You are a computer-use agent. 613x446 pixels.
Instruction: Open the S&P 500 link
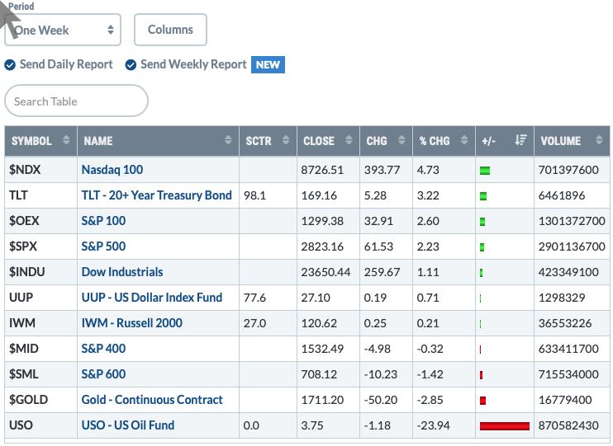click(103, 246)
